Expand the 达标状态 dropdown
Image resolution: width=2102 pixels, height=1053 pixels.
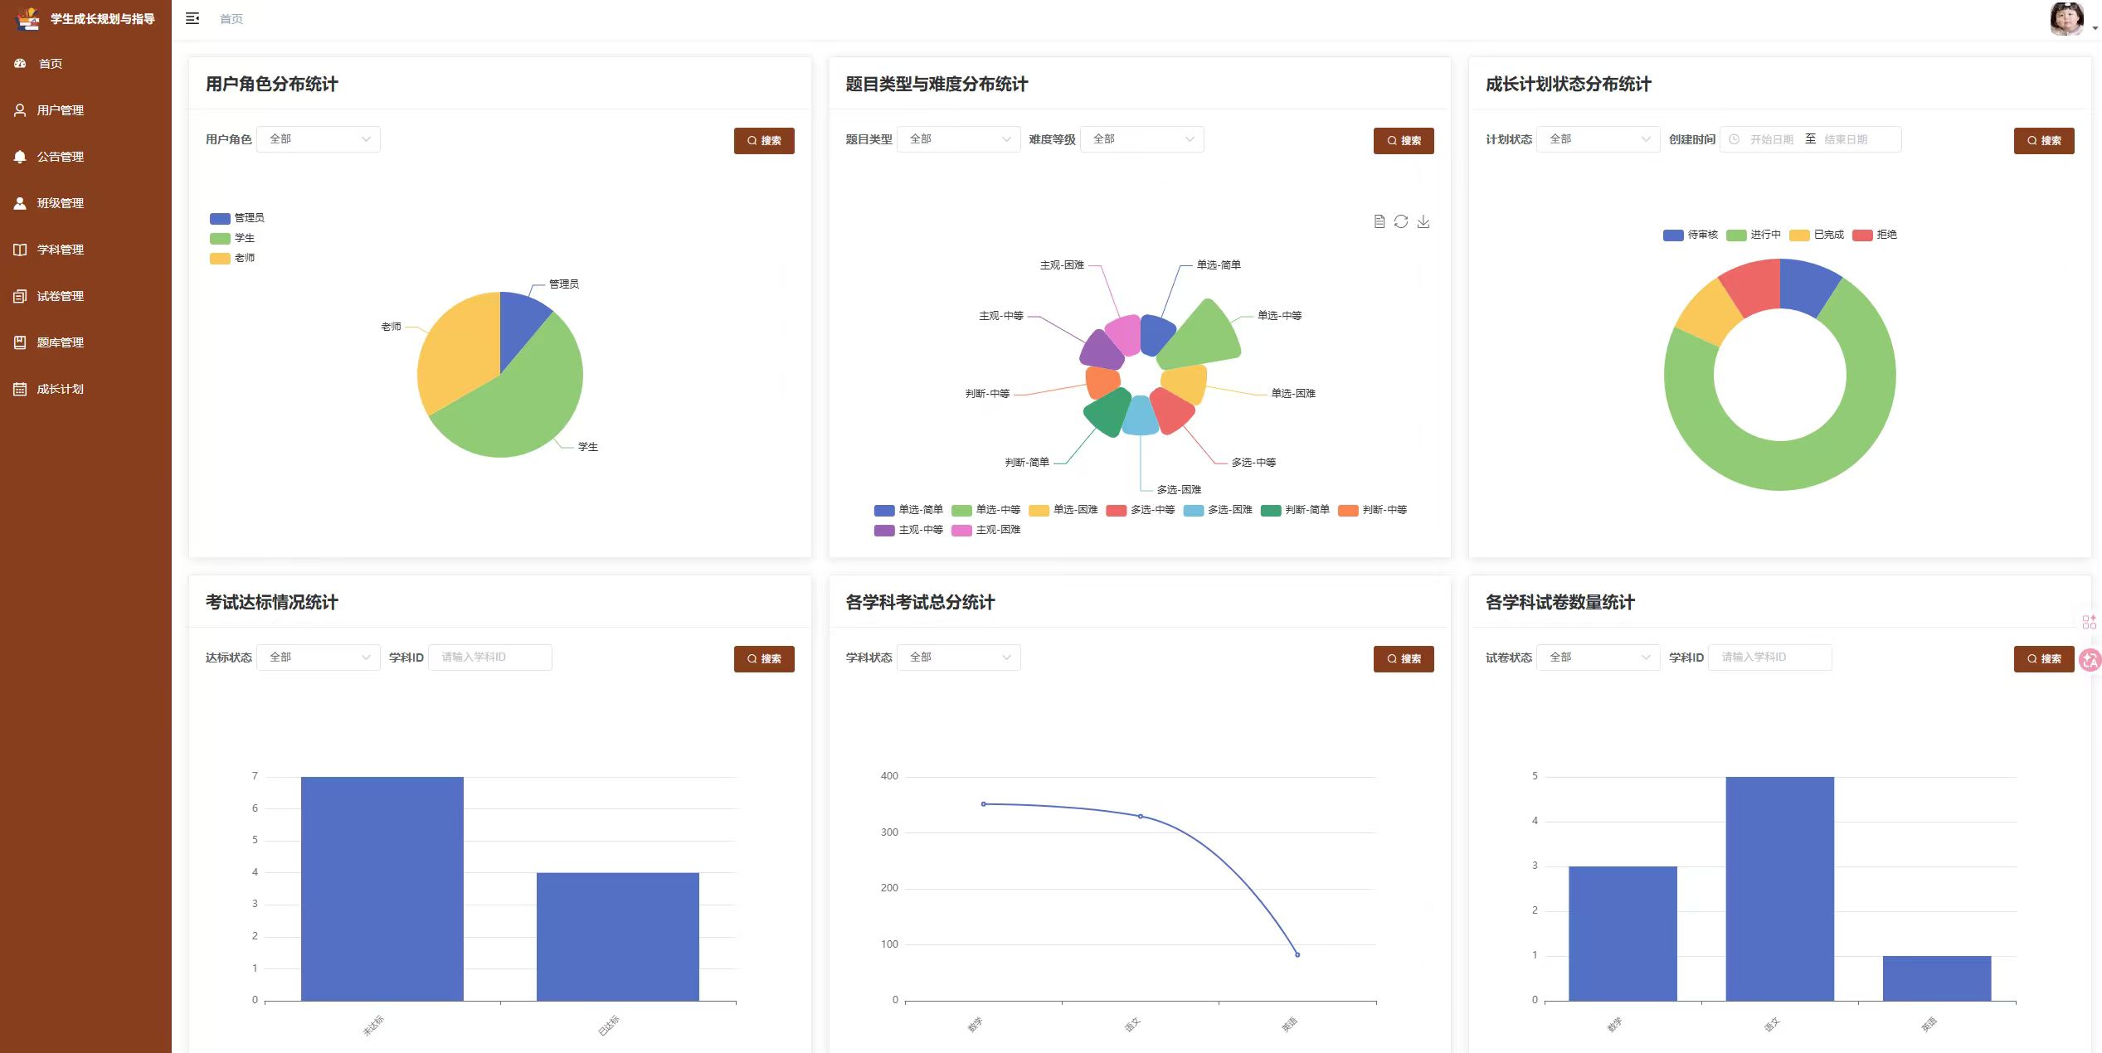(319, 658)
